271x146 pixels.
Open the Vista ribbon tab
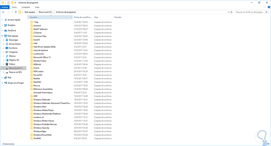coord(37,7)
